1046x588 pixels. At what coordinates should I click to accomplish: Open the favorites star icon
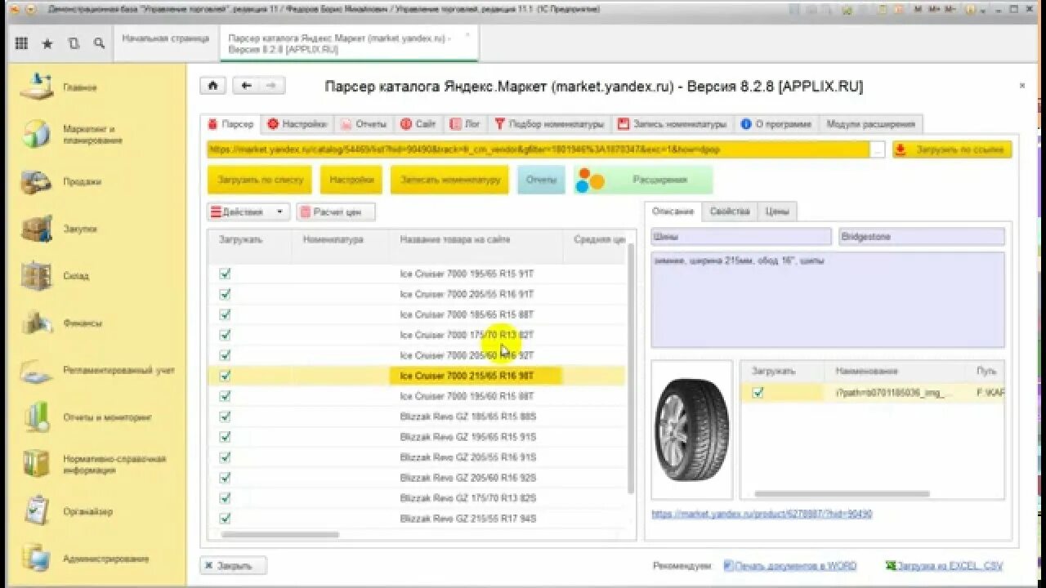(x=47, y=43)
